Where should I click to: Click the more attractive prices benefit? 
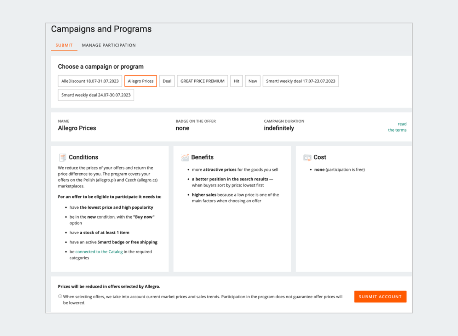(235, 170)
